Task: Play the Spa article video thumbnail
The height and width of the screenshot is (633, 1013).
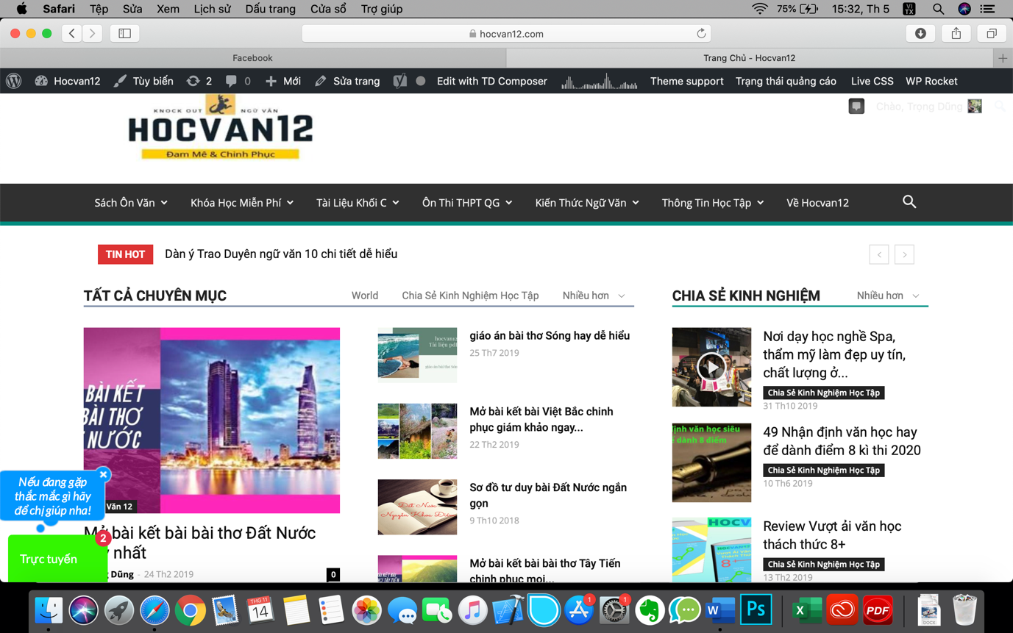Action: [x=711, y=366]
